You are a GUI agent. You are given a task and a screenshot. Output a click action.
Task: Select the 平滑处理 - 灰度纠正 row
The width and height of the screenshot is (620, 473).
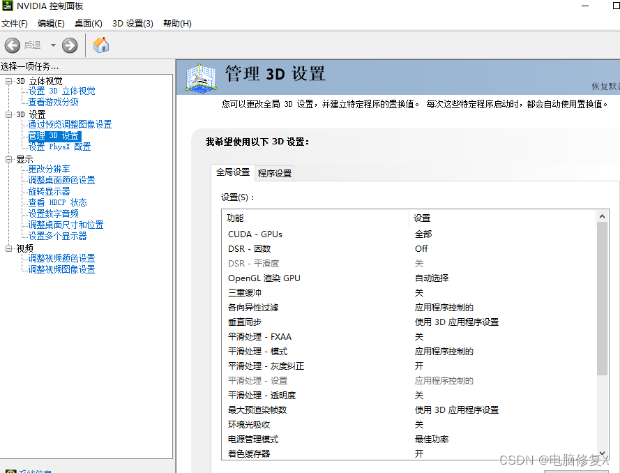(409, 366)
